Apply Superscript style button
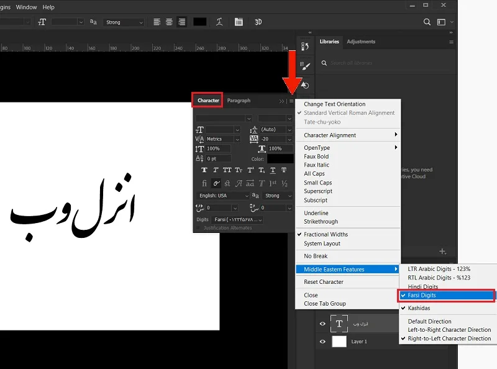The image size is (497, 369). point(250,170)
